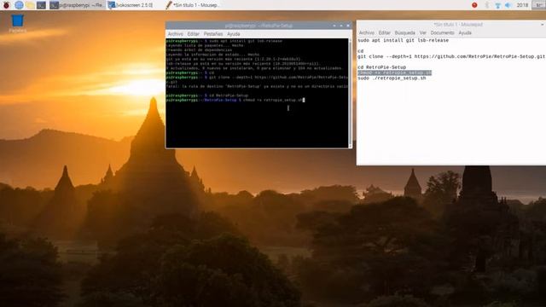The height and width of the screenshot is (307, 546).
Task: Open the network connection tray icon
Action: point(497,5)
